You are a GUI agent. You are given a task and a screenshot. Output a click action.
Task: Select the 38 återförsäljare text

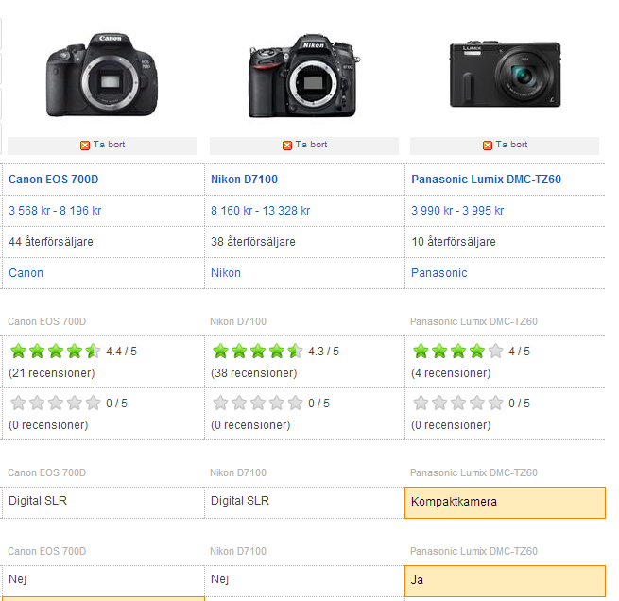(253, 242)
